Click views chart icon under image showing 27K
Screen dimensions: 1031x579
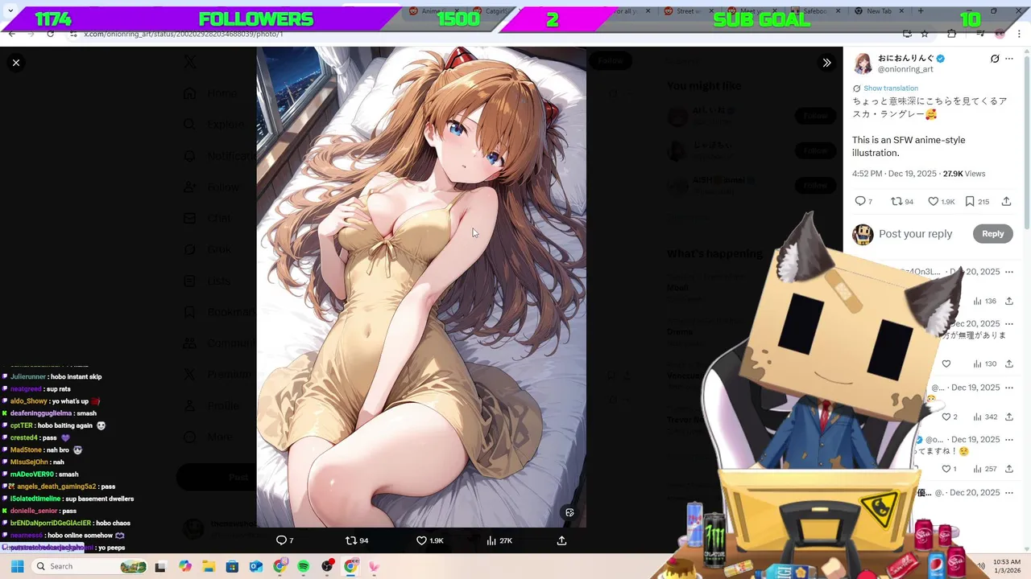coord(491,540)
